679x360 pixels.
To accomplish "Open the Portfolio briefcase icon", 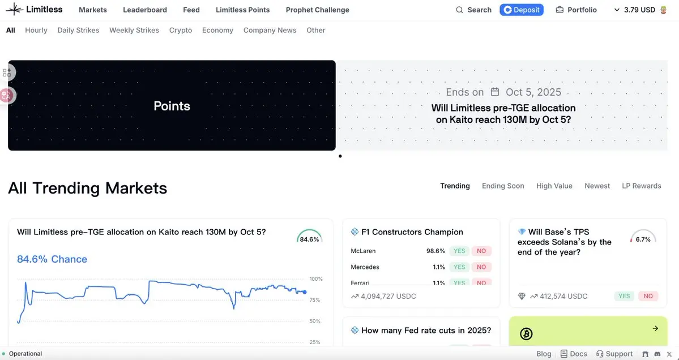I will tap(560, 10).
